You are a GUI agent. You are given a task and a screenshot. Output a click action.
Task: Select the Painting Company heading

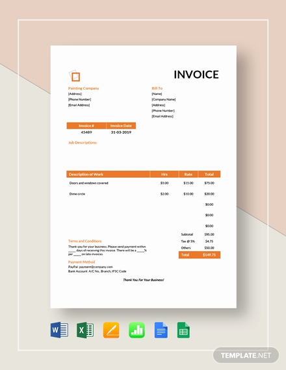pyautogui.click(x=83, y=88)
